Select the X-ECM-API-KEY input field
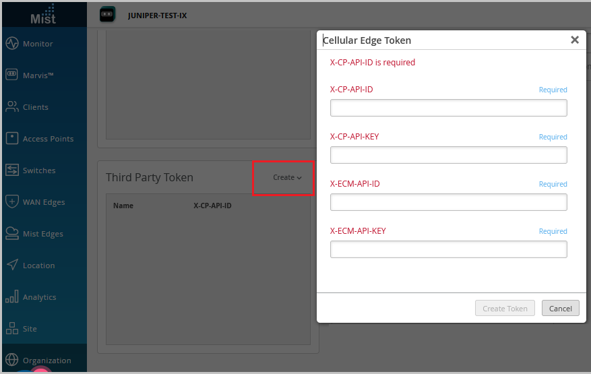The image size is (591, 374). tap(448, 249)
